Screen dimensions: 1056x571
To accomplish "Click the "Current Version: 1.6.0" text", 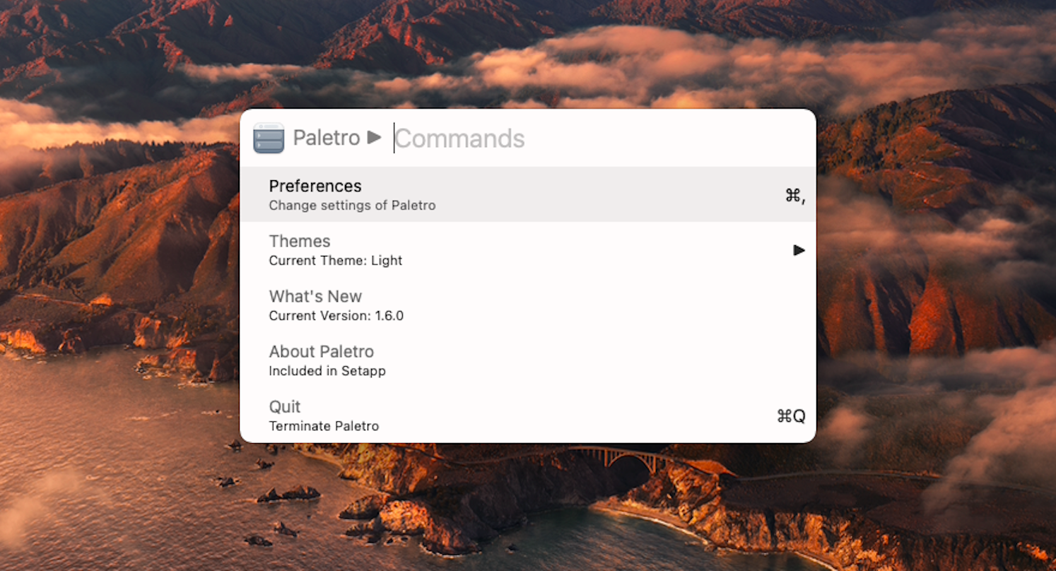I will coord(336,316).
